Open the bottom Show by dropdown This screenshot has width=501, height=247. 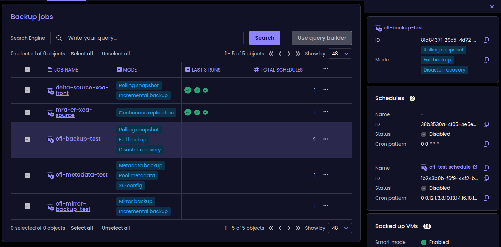click(x=340, y=228)
